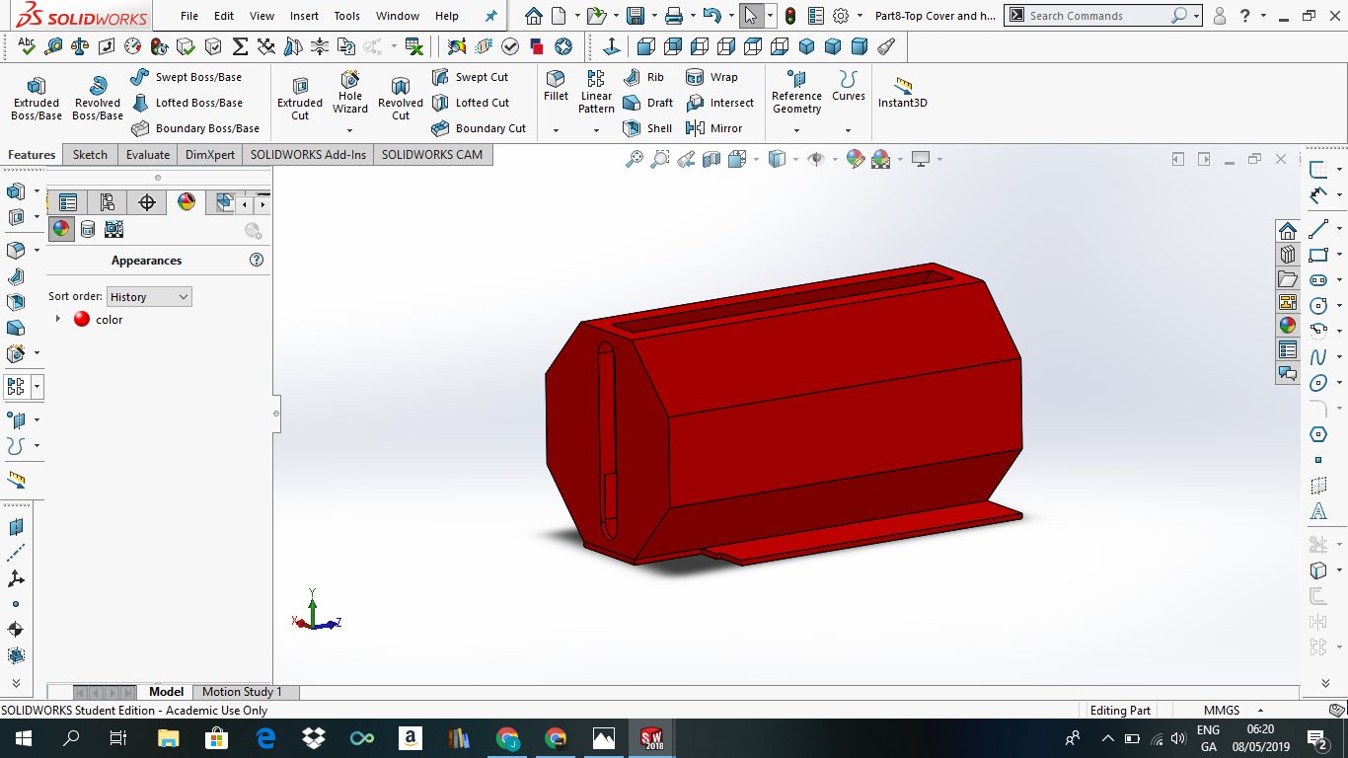Open the DisplayManager color-ball tab
1348x758 pixels.
pos(187,202)
